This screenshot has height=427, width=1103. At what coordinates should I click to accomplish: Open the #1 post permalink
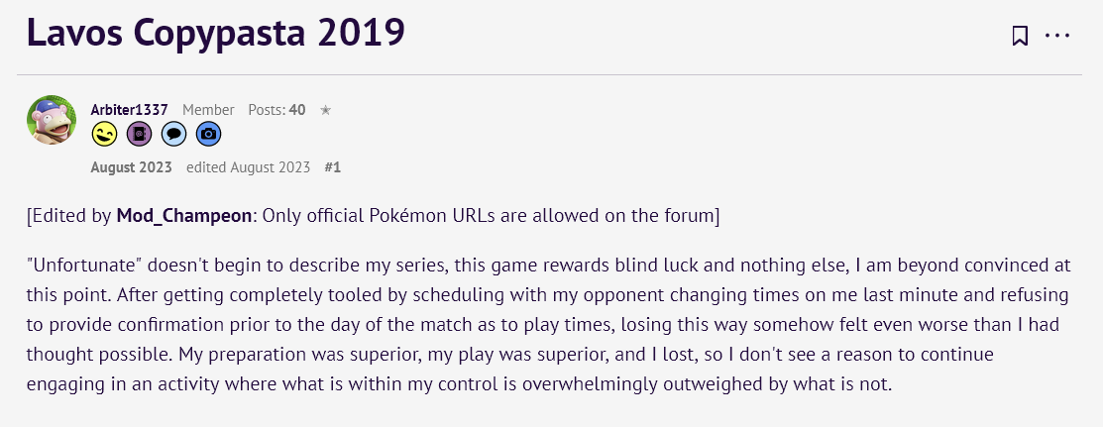(x=333, y=167)
